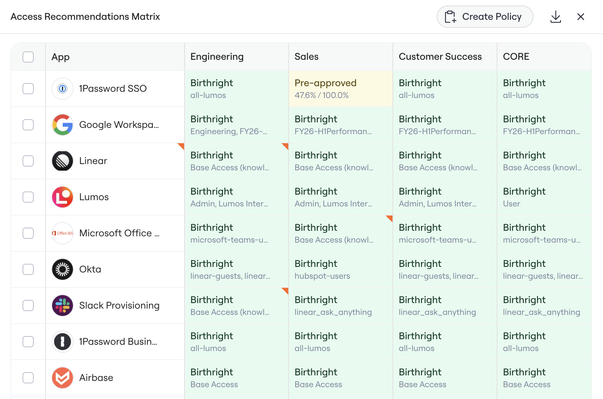The height and width of the screenshot is (399, 603).
Task: Open Lumos Engineering 'Admin, Lumos Inter…' cell
Action: [237, 197]
